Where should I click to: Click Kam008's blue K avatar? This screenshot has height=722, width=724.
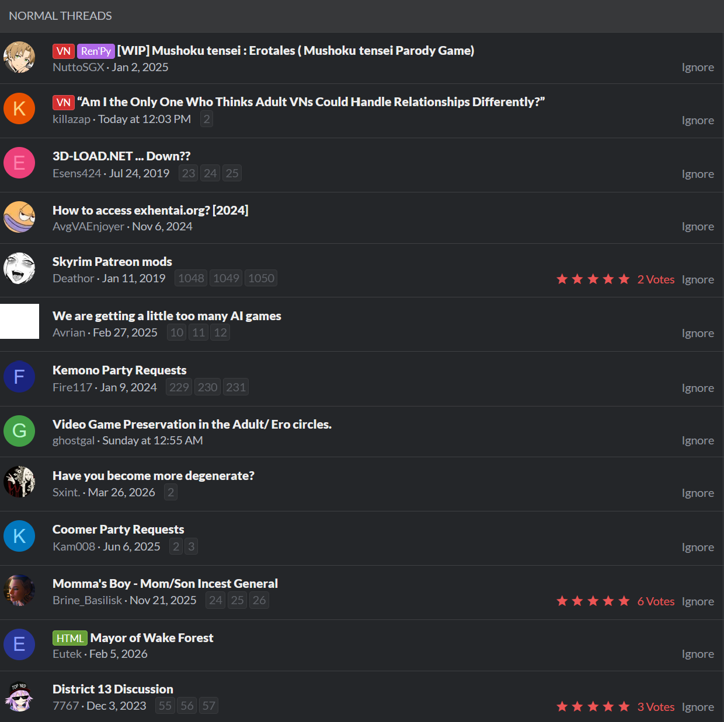click(x=19, y=536)
